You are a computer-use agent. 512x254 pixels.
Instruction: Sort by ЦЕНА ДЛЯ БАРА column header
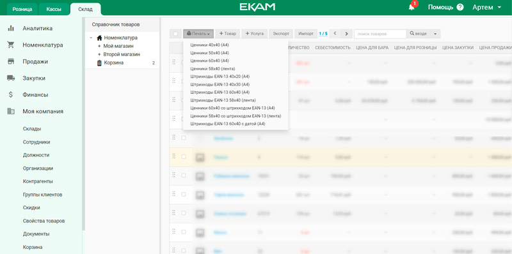pos(372,47)
